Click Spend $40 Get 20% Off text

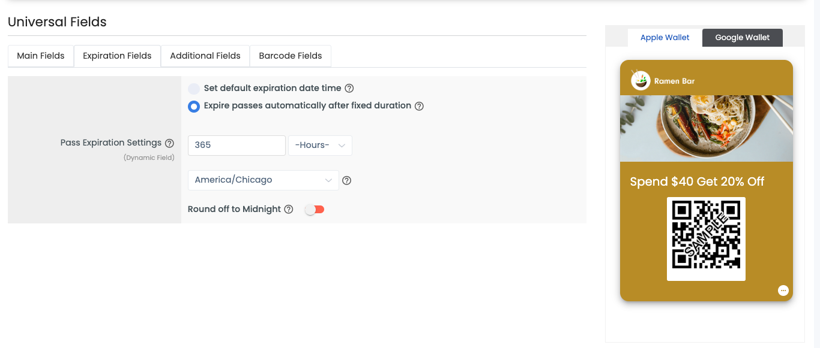697,181
